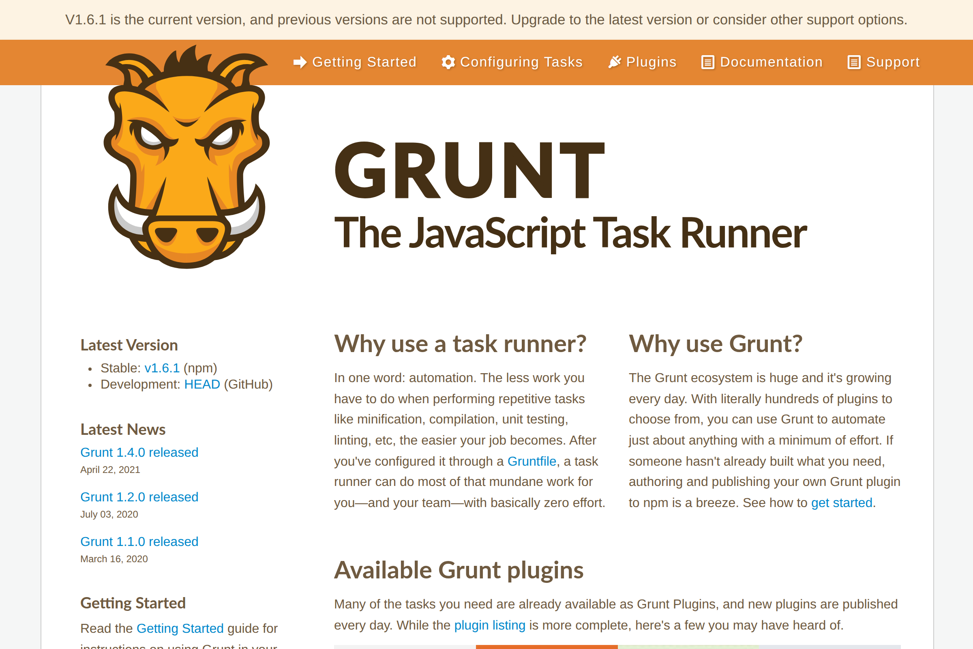Click the Latest Version sidebar heading
Screen dimensions: 973x649
(x=129, y=345)
